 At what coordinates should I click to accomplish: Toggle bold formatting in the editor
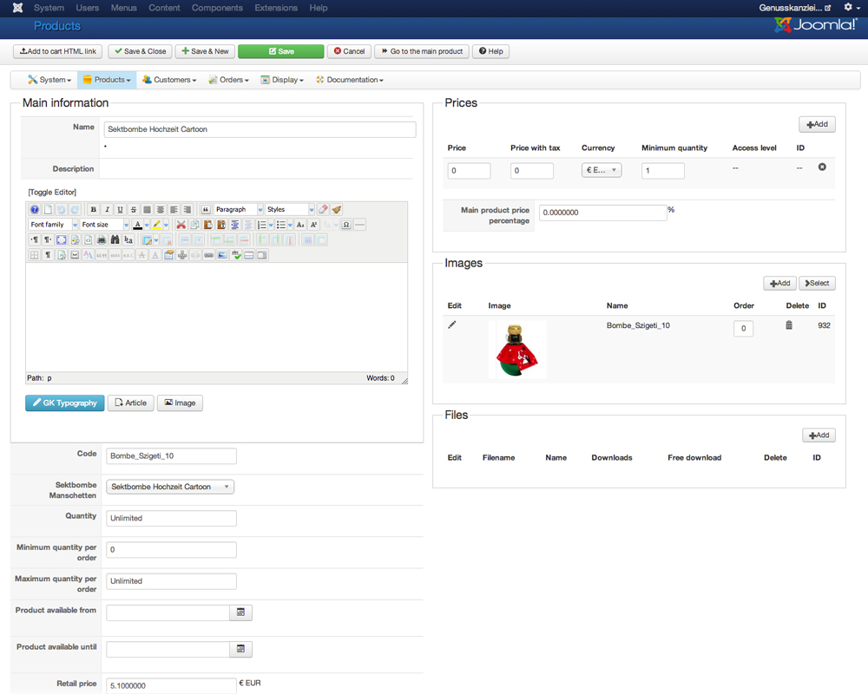pyautogui.click(x=94, y=210)
